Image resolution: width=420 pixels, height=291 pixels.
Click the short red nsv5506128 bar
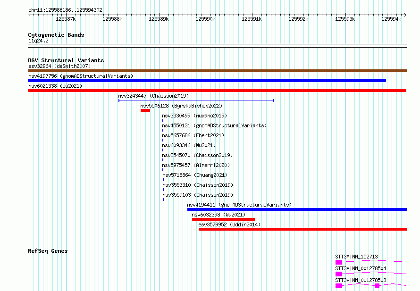pos(145,110)
